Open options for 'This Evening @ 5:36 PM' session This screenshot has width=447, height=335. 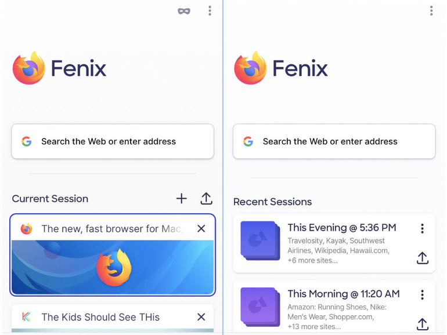click(x=422, y=228)
